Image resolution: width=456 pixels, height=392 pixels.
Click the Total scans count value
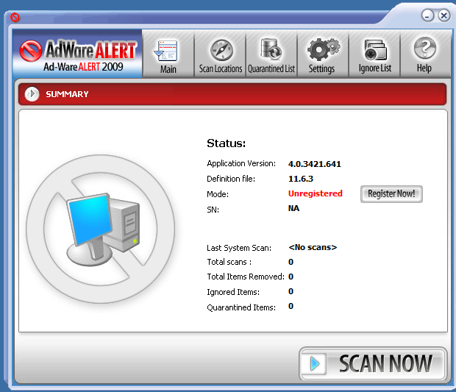[291, 262]
